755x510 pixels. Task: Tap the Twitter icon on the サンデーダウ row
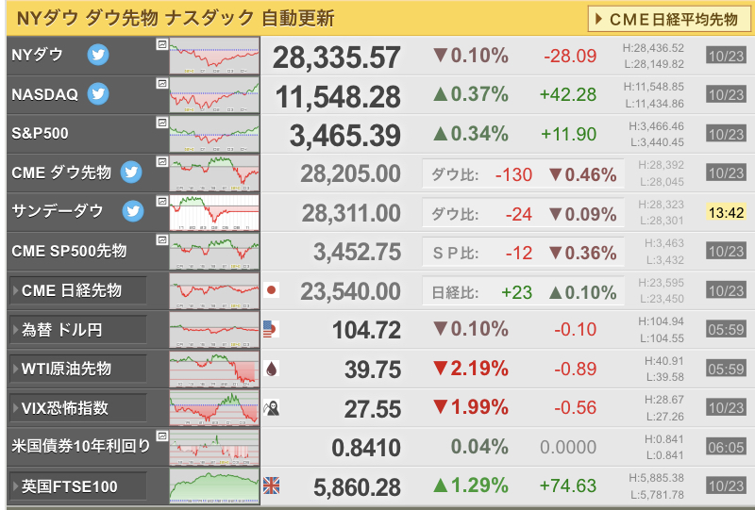point(133,211)
